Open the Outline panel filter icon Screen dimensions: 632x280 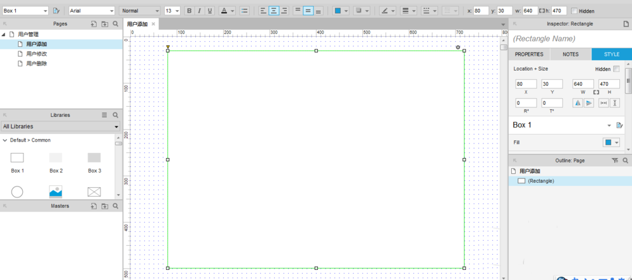615,161
